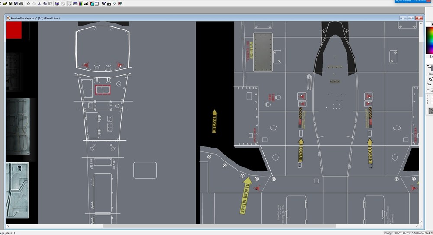Screen dimensions: 433x235
Task: Save the image with the floppy disk icon
Action: pyautogui.click(x=10, y=3)
